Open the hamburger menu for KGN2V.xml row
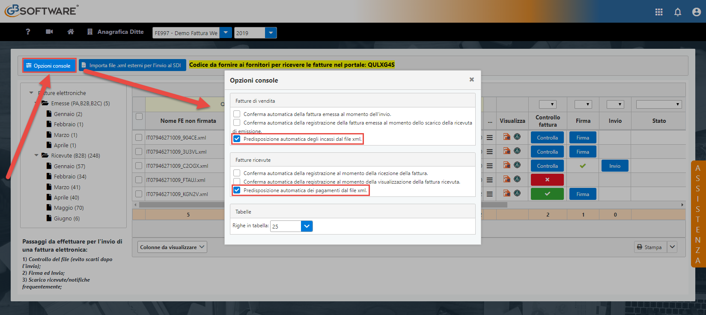This screenshot has width=706, height=315. pyautogui.click(x=489, y=194)
